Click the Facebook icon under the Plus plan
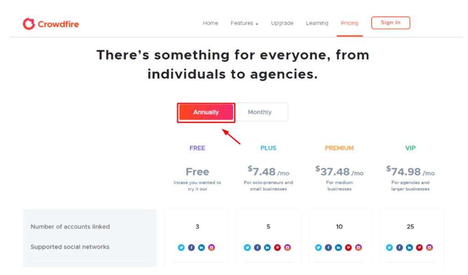468x275 pixels. click(x=257, y=248)
